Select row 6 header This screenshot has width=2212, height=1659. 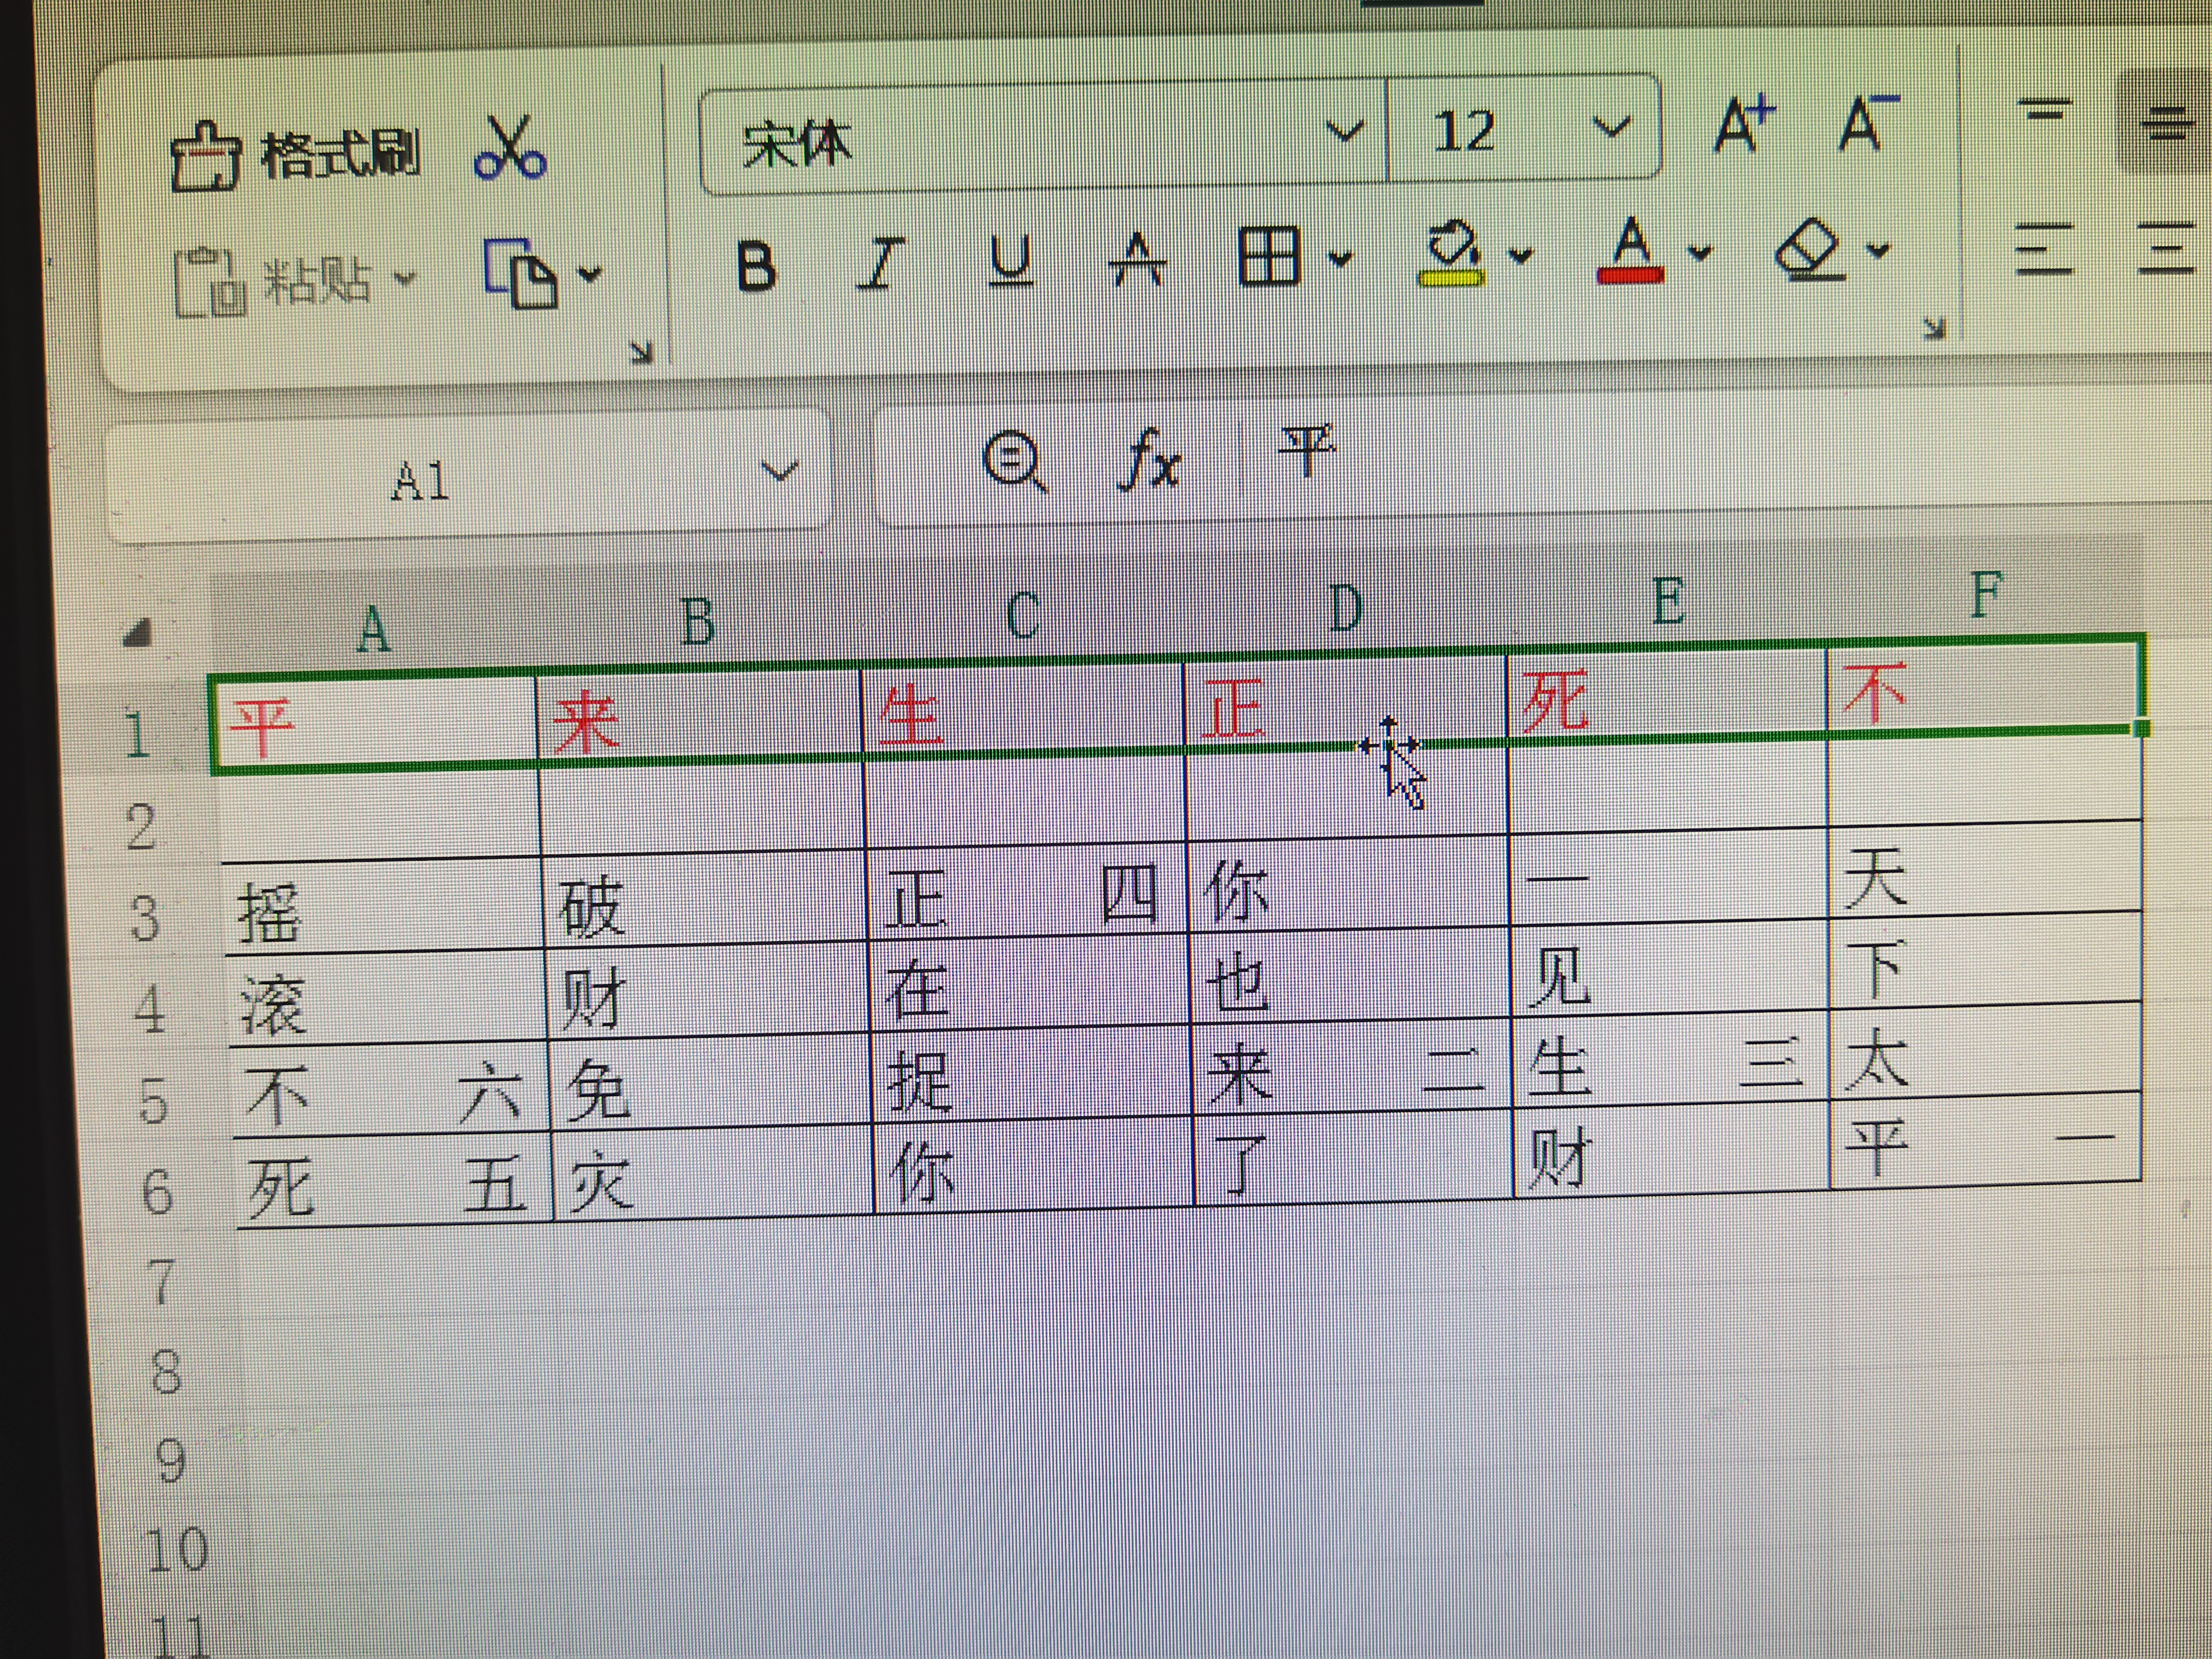pos(158,1191)
